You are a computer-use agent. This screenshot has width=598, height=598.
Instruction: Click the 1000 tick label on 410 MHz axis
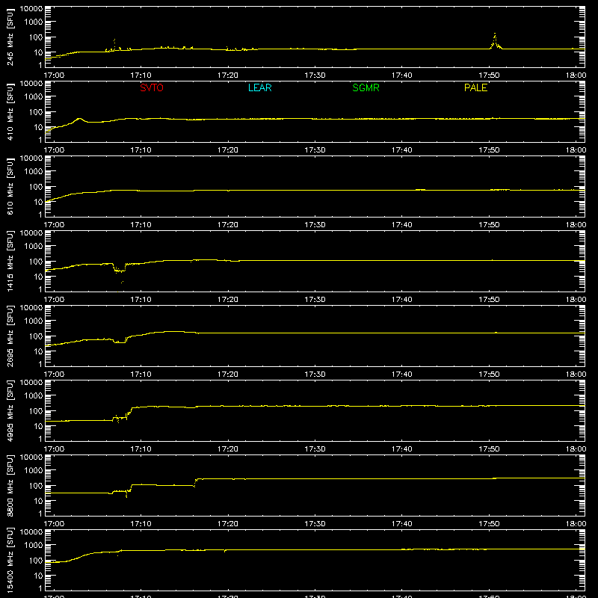(34, 97)
